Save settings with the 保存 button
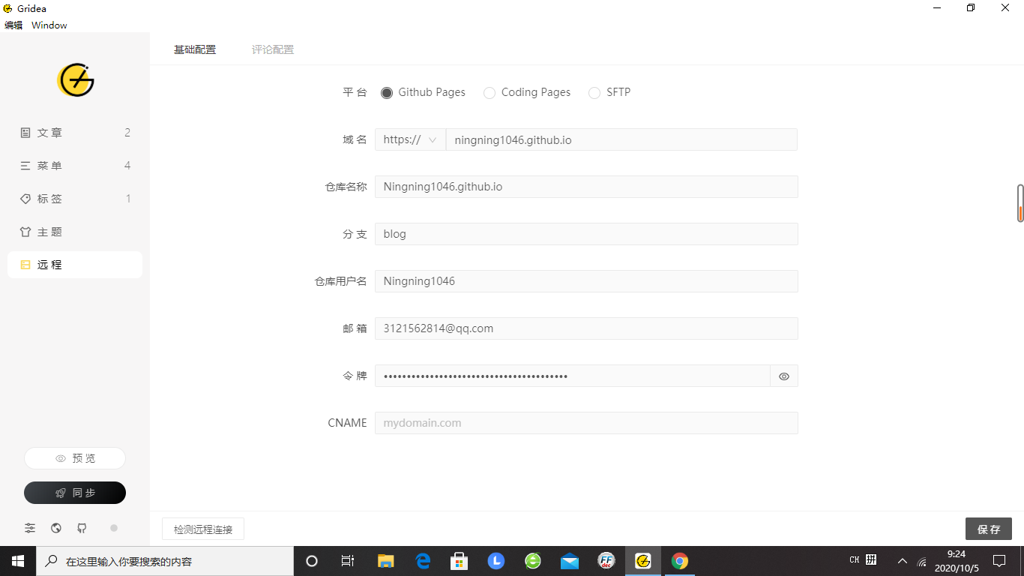The height and width of the screenshot is (576, 1024). pos(988,529)
